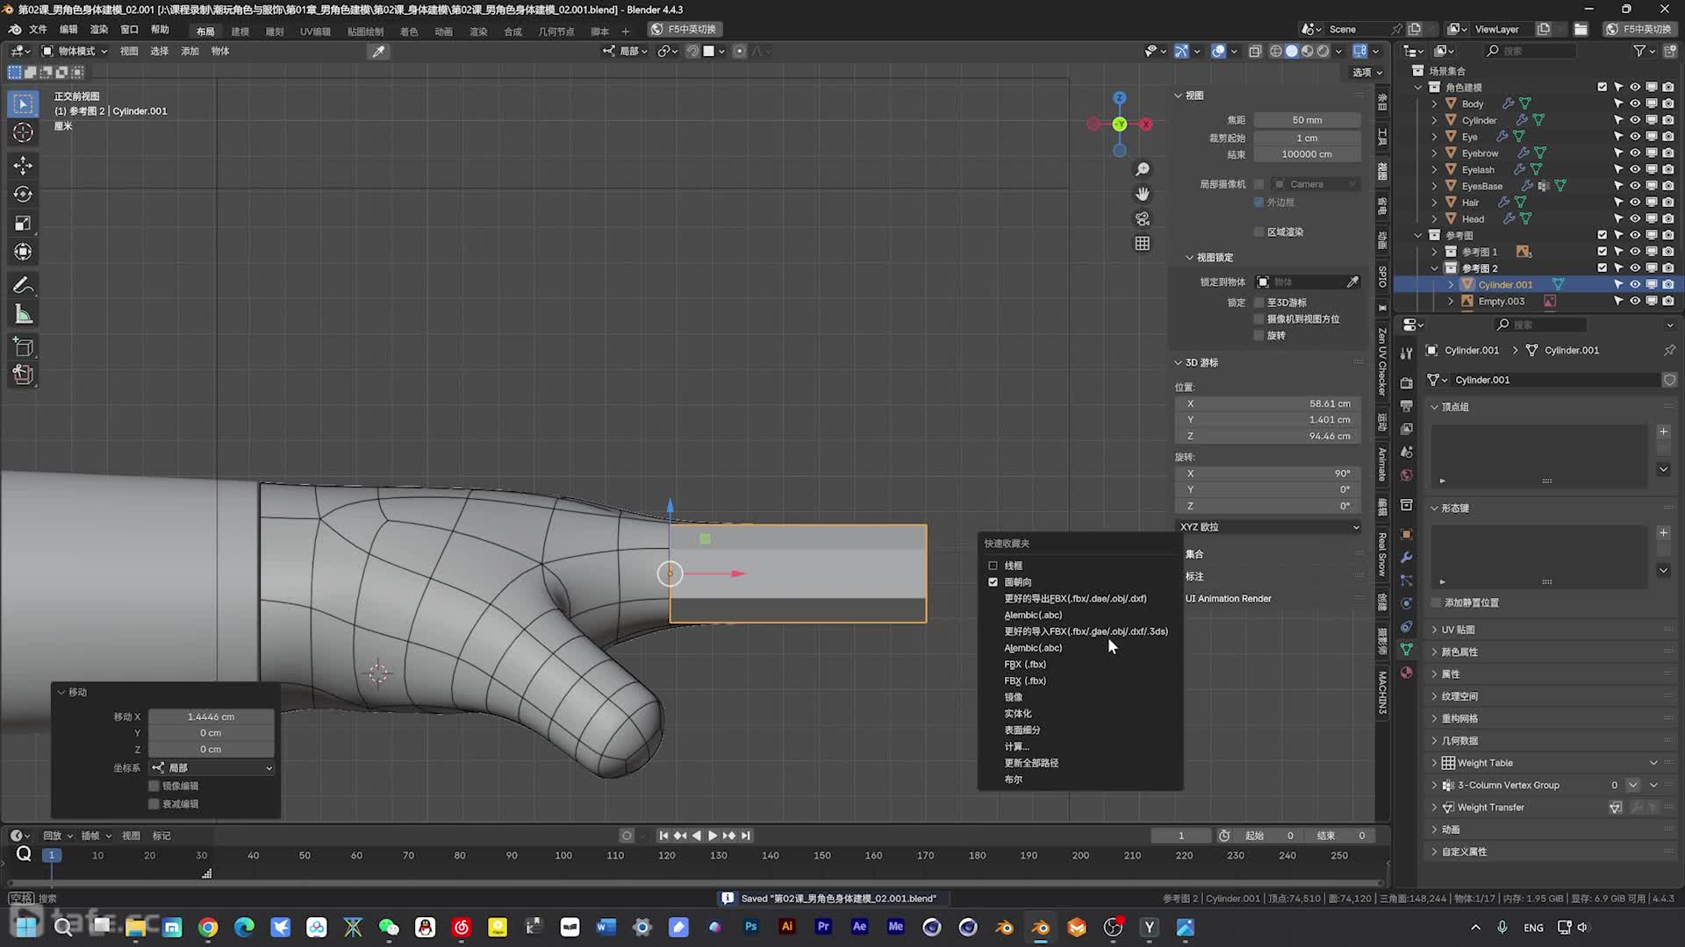Switch to the 建模 workspace tab

tap(240, 32)
